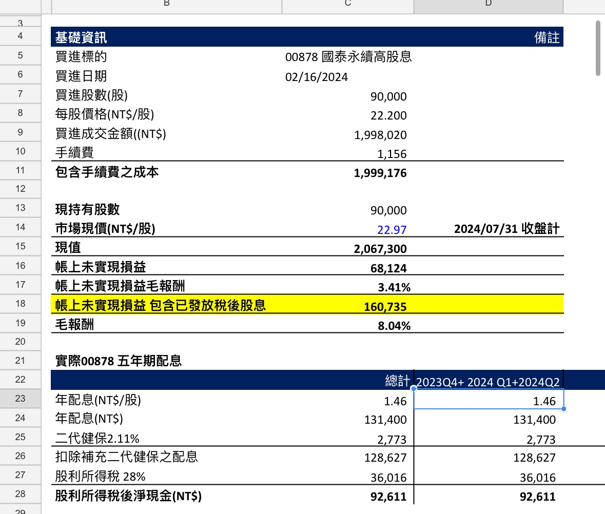Click the 二代健保2.11% label
The height and width of the screenshot is (514, 605).
coord(97,439)
